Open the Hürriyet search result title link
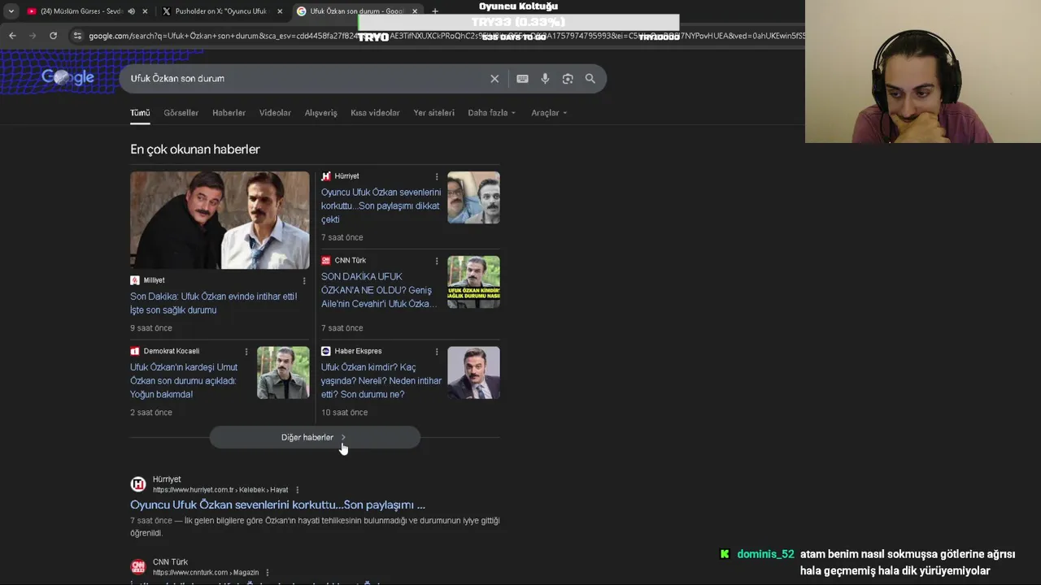 [277, 505]
